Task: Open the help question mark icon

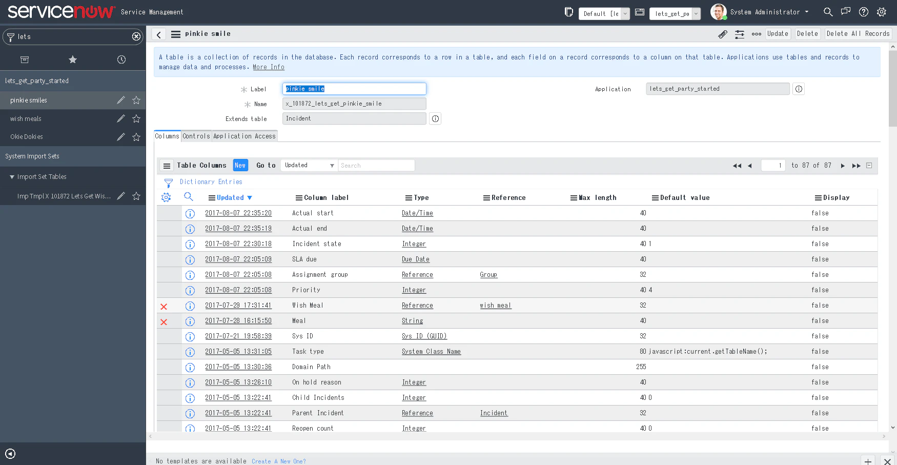Action: [864, 12]
